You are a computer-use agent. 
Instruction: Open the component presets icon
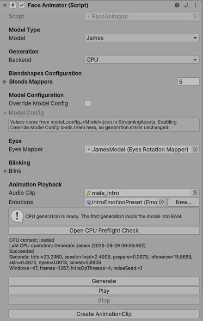[x=186, y=5]
